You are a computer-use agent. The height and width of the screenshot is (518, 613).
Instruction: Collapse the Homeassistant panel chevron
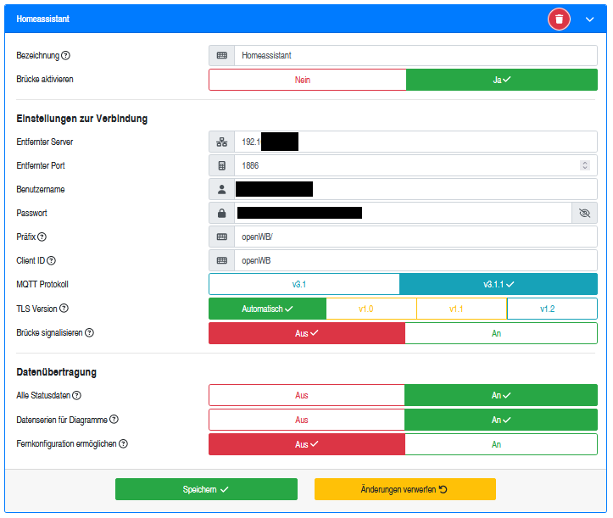(x=589, y=19)
